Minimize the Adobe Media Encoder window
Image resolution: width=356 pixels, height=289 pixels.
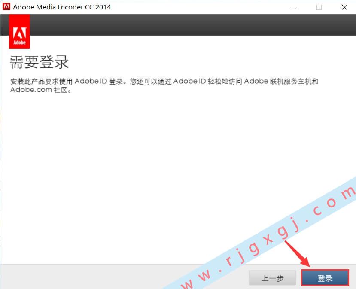(294, 7)
